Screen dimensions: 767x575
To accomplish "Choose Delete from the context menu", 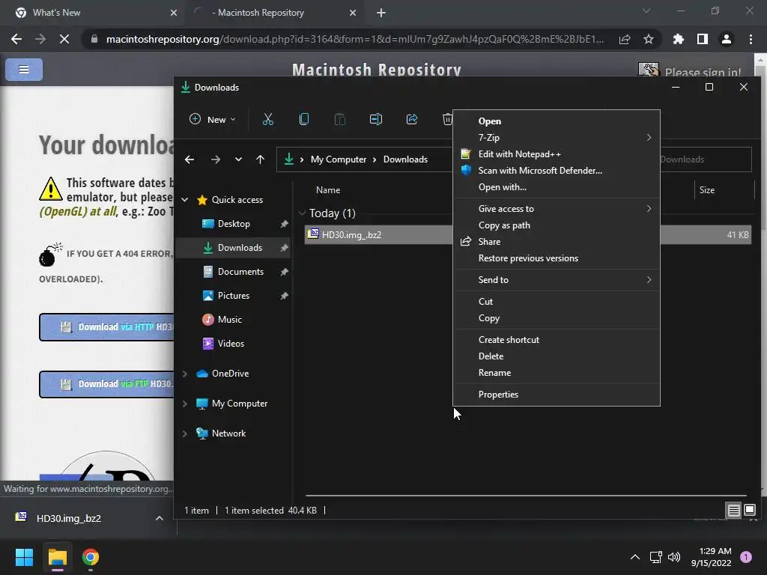I will 557,356.
